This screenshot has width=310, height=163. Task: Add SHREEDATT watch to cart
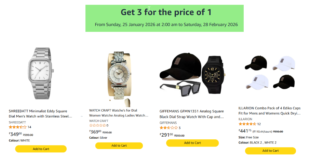[x=41, y=149]
